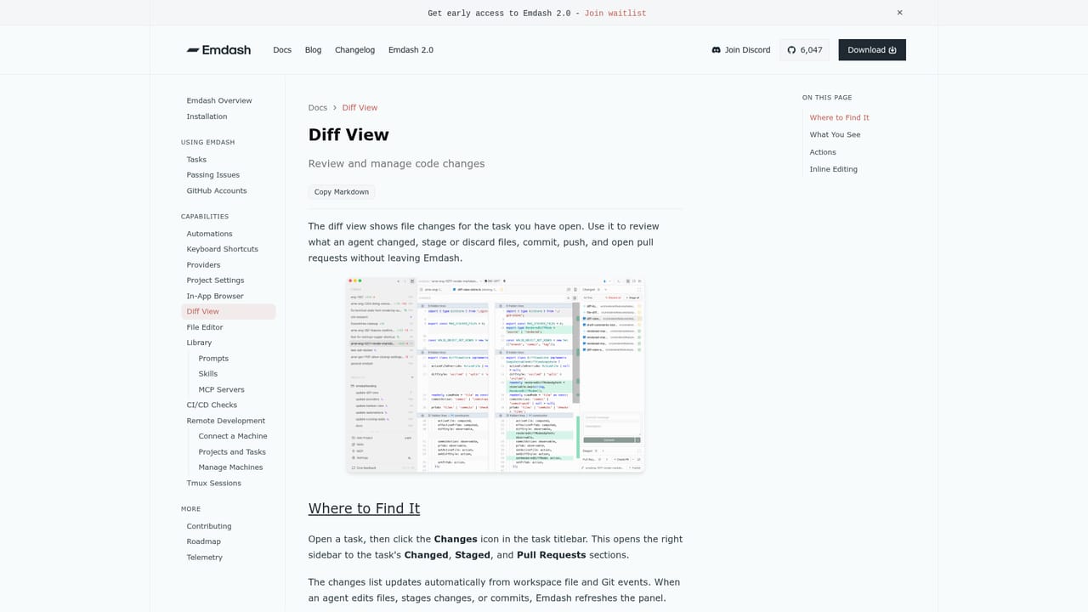
Task: Open the Providers page
Action: [x=203, y=265]
